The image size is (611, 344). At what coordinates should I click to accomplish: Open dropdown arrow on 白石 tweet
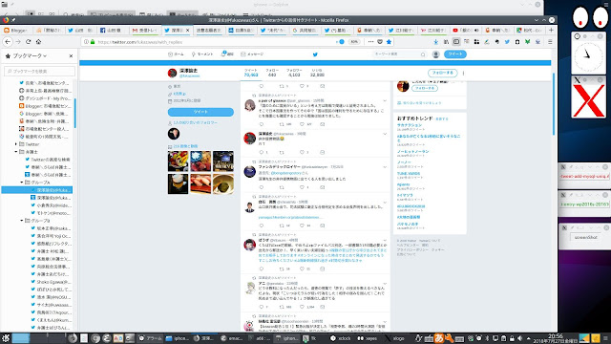pyautogui.click(x=385, y=203)
